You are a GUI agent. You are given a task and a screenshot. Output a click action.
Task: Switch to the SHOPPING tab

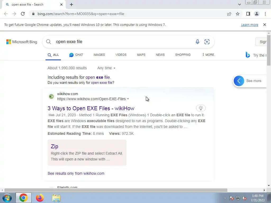coord(183,55)
